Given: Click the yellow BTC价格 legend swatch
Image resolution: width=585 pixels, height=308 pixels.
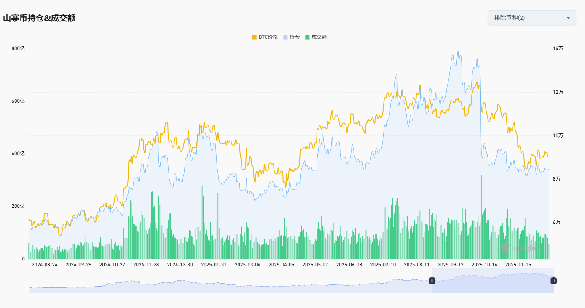Looking at the screenshot, I should [255, 37].
